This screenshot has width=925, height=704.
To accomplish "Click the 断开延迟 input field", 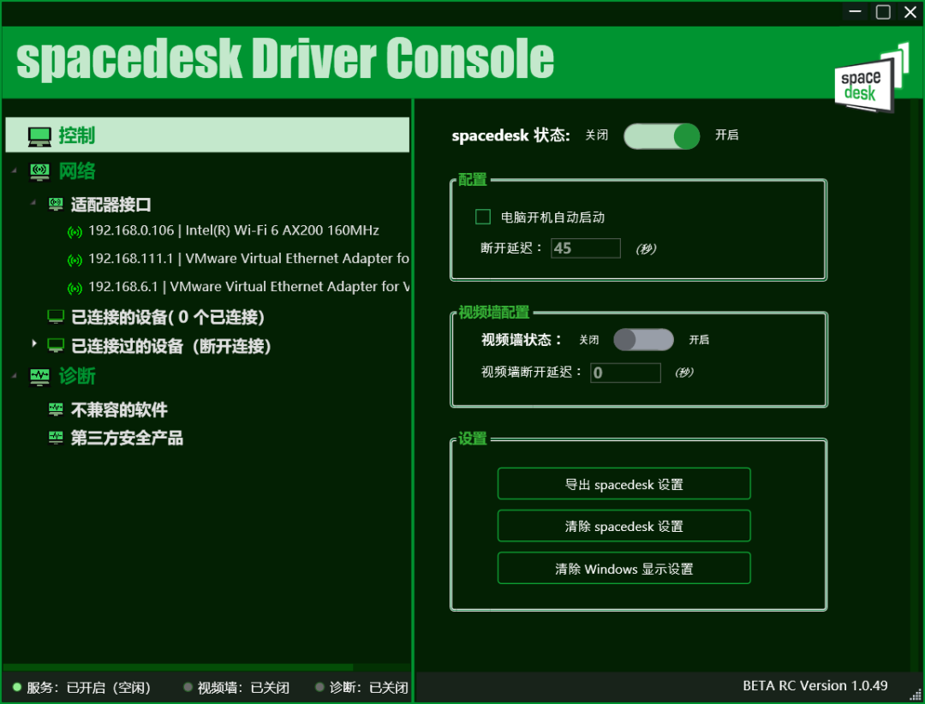I will pyautogui.click(x=585, y=248).
